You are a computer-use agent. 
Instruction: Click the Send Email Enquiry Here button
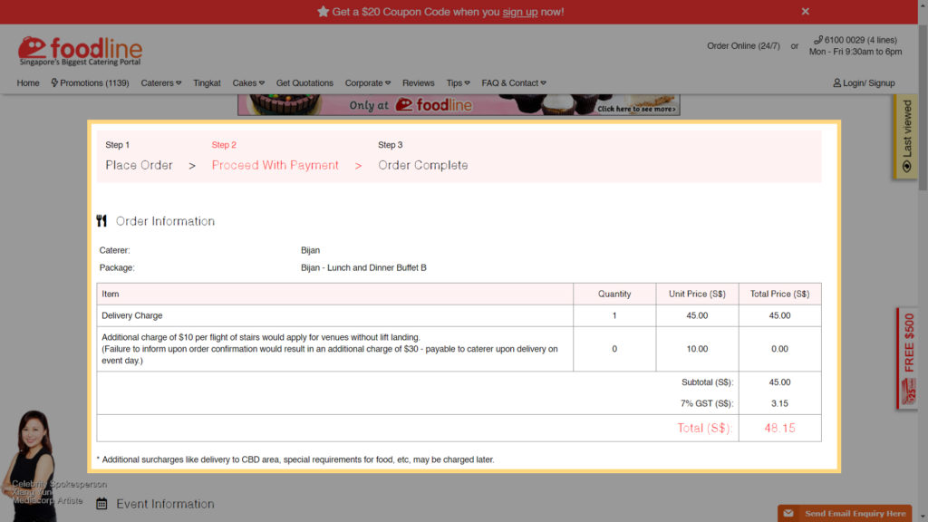click(x=845, y=514)
